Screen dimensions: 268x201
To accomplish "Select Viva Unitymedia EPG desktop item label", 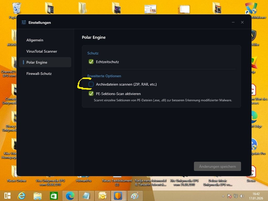I will [x=50, y=182].
